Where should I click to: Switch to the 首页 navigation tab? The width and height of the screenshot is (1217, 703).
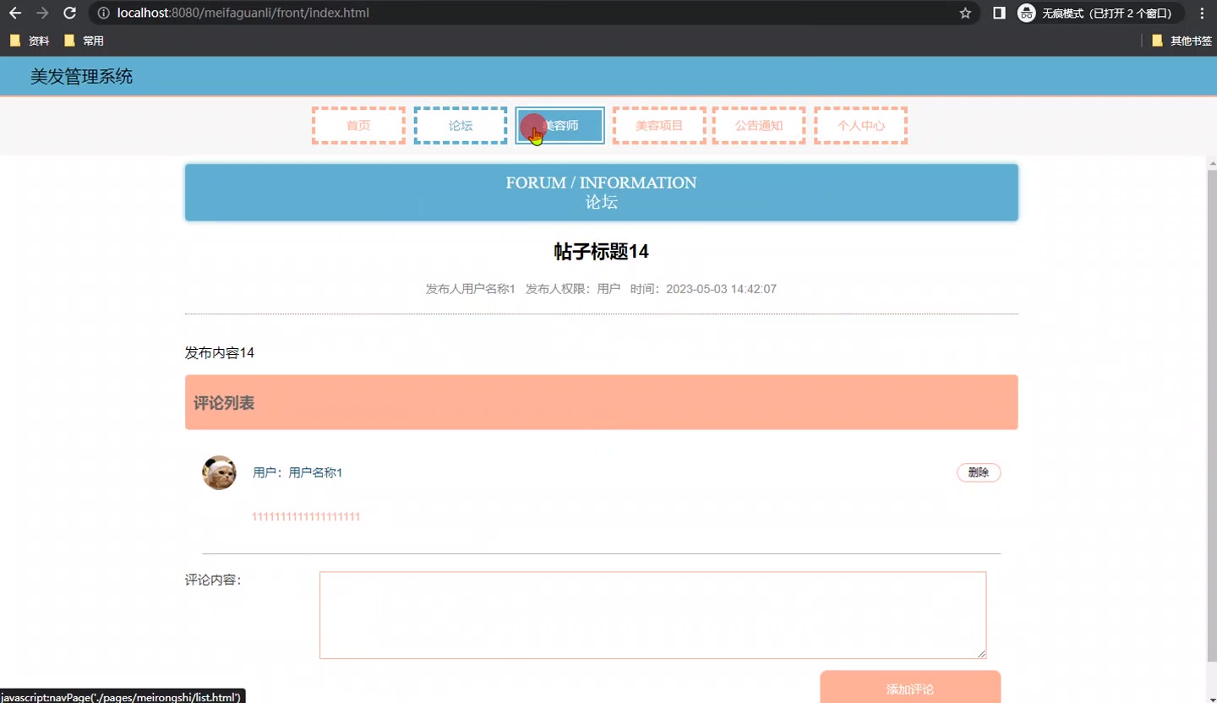coord(357,124)
